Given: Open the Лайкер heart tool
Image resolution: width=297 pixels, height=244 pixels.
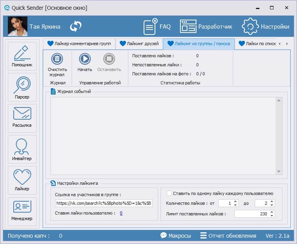Looking at the screenshot, I should pyautogui.click(x=22, y=180).
